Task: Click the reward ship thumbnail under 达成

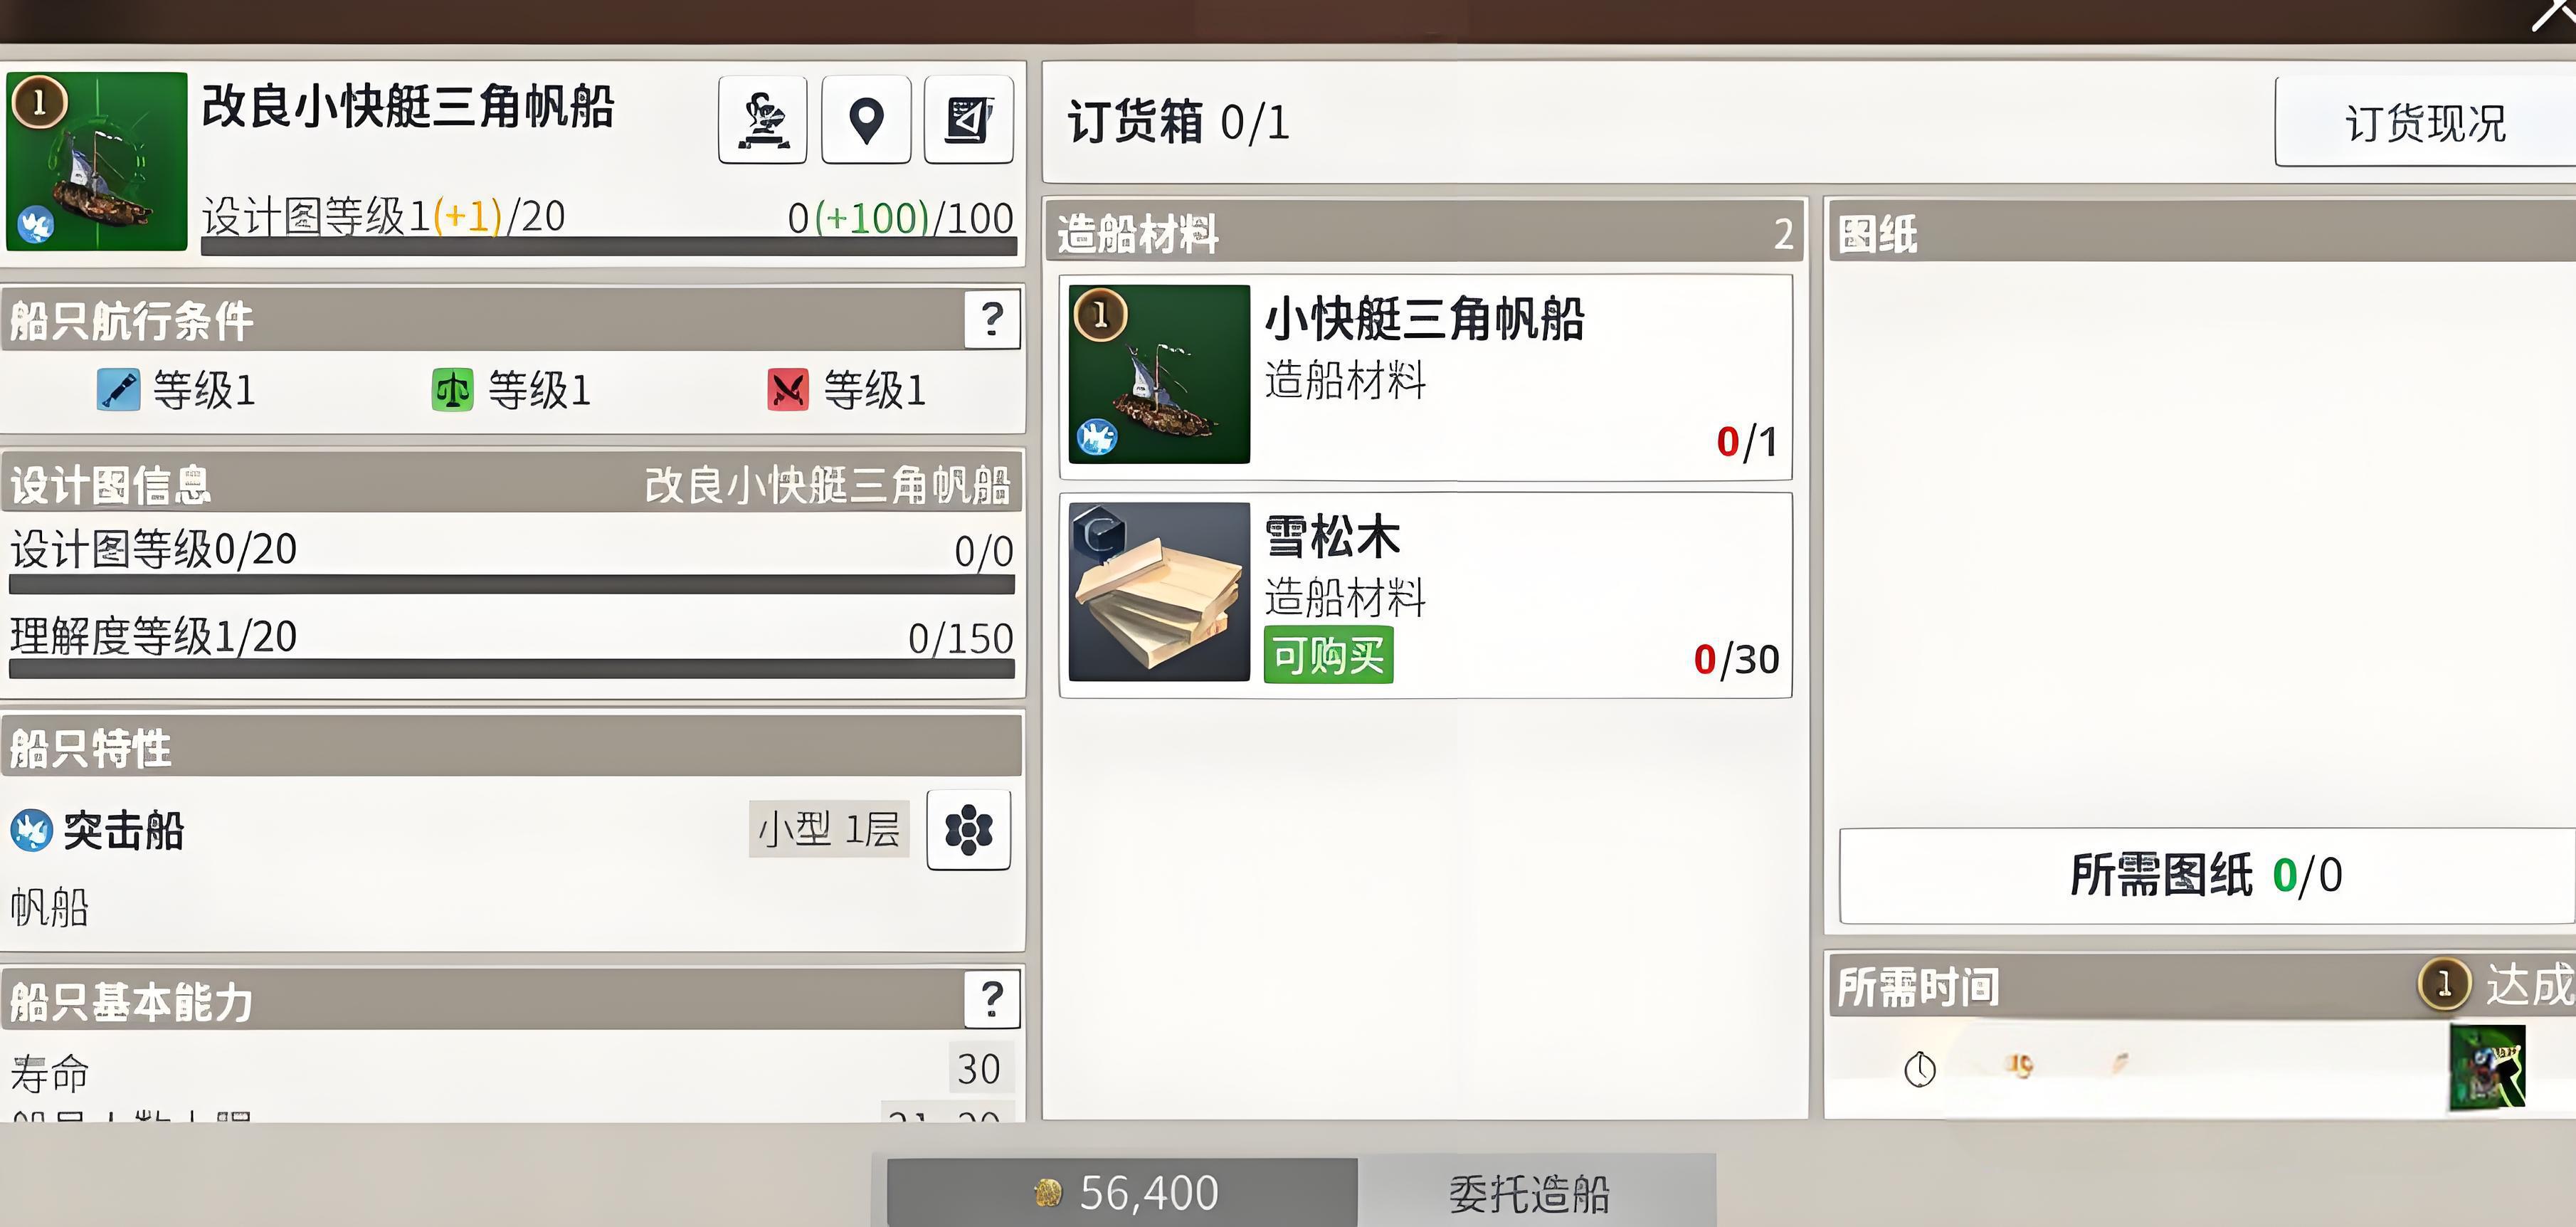Action: 2486,1067
